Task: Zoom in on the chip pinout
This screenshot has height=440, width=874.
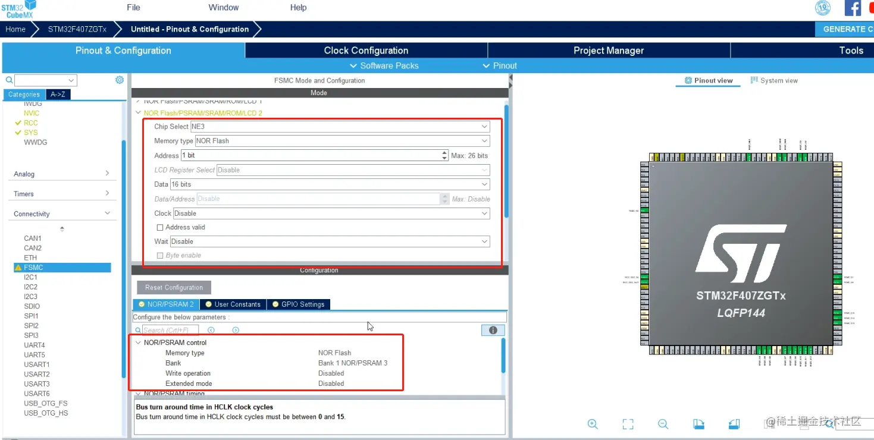Action: (x=593, y=424)
